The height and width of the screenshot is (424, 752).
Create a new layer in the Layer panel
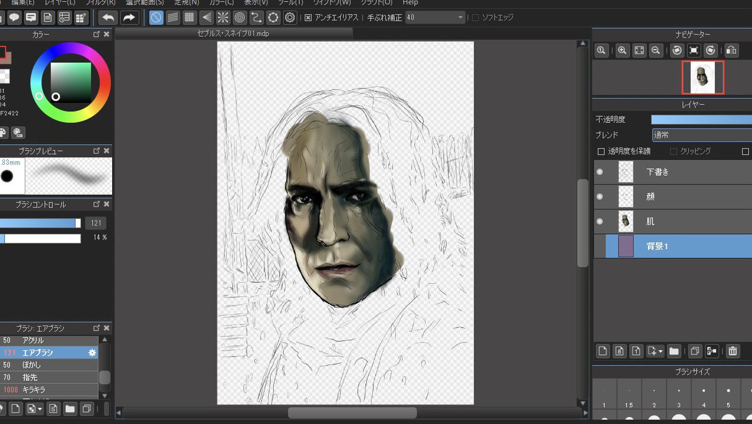603,351
